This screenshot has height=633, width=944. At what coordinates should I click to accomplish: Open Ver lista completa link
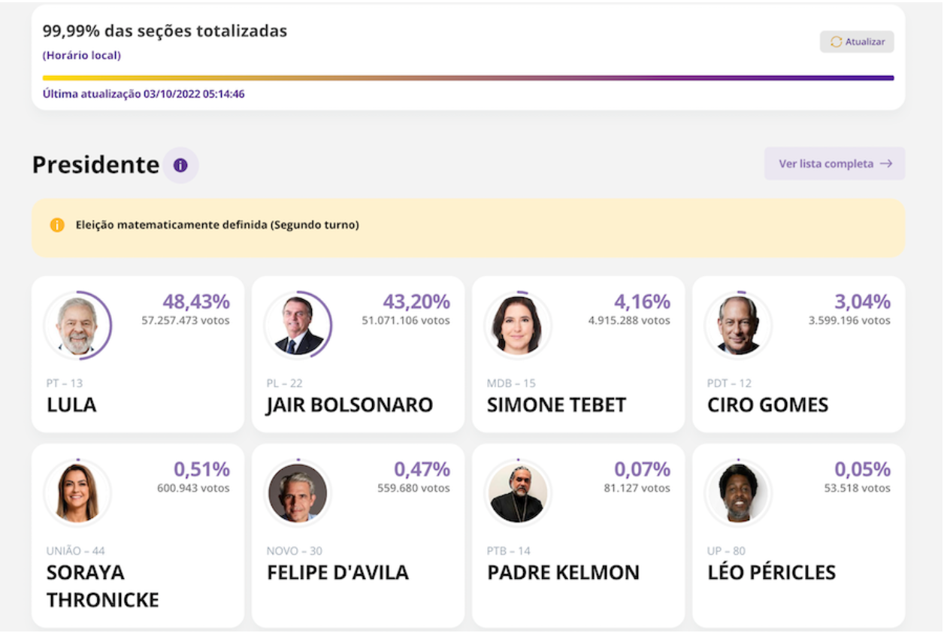pyautogui.click(x=834, y=163)
